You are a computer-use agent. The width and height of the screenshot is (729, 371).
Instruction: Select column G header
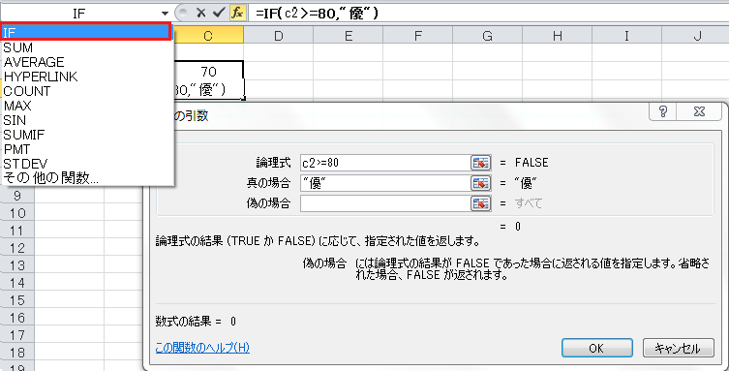point(487,35)
